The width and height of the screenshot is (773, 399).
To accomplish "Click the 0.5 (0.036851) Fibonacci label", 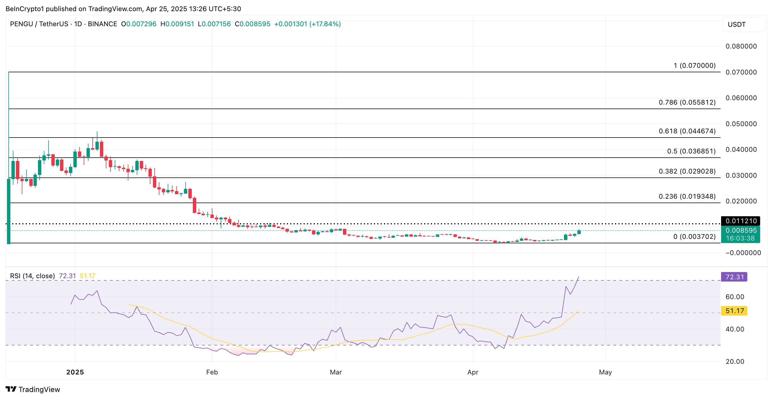I will [691, 151].
